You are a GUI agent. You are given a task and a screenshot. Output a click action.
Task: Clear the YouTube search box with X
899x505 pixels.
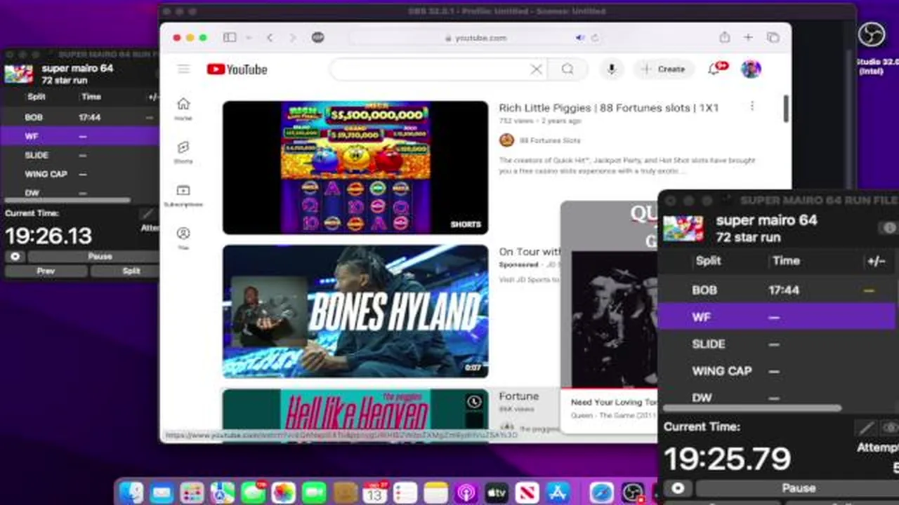[536, 69]
